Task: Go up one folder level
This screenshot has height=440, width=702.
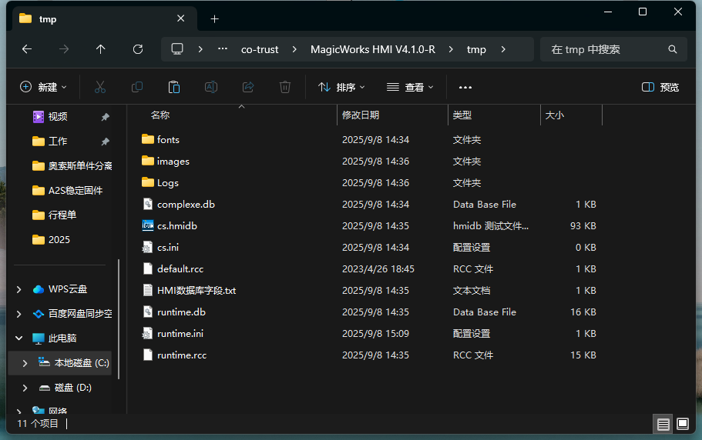Action: (101, 49)
